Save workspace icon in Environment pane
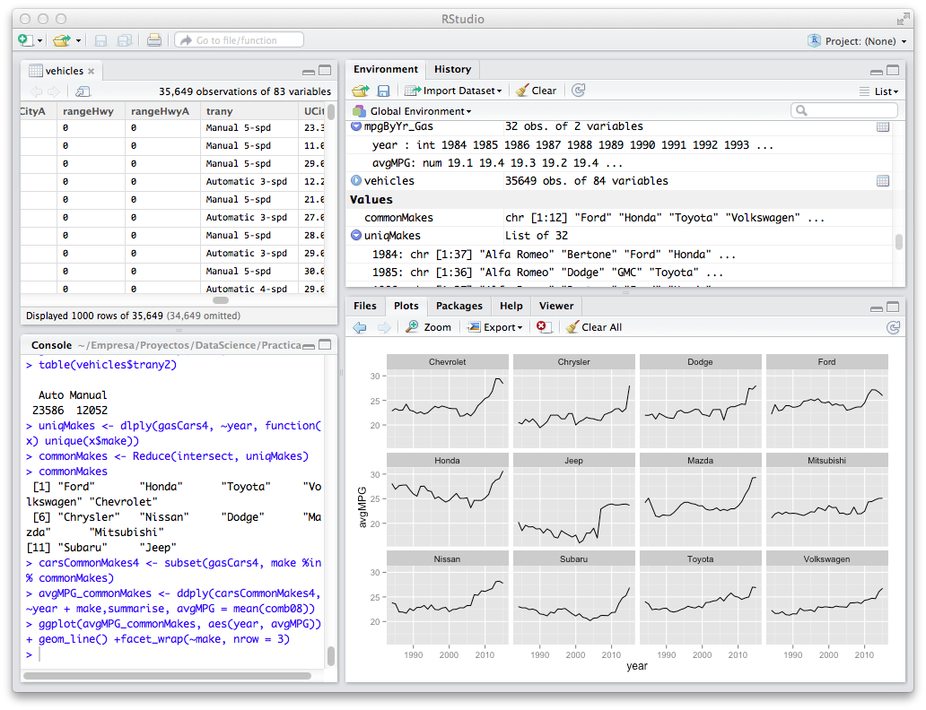 coord(383,91)
